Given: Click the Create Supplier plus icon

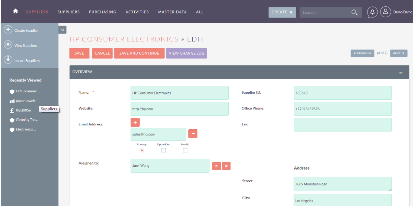Looking at the screenshot, I should [8, 30].
